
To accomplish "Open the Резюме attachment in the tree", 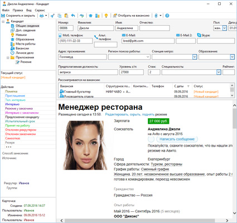I will coord(26,62).
